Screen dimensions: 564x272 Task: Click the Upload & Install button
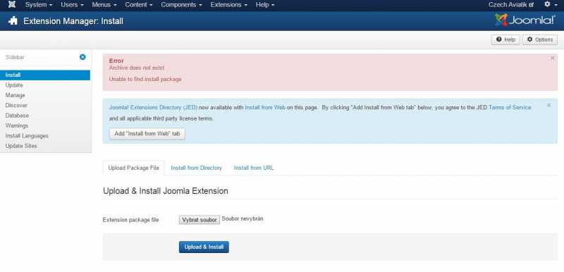pos(204,247)
